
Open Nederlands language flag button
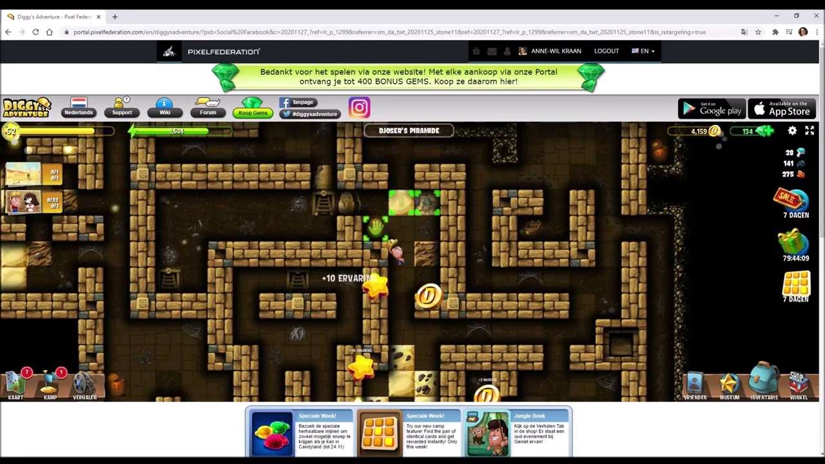point(79,108)
